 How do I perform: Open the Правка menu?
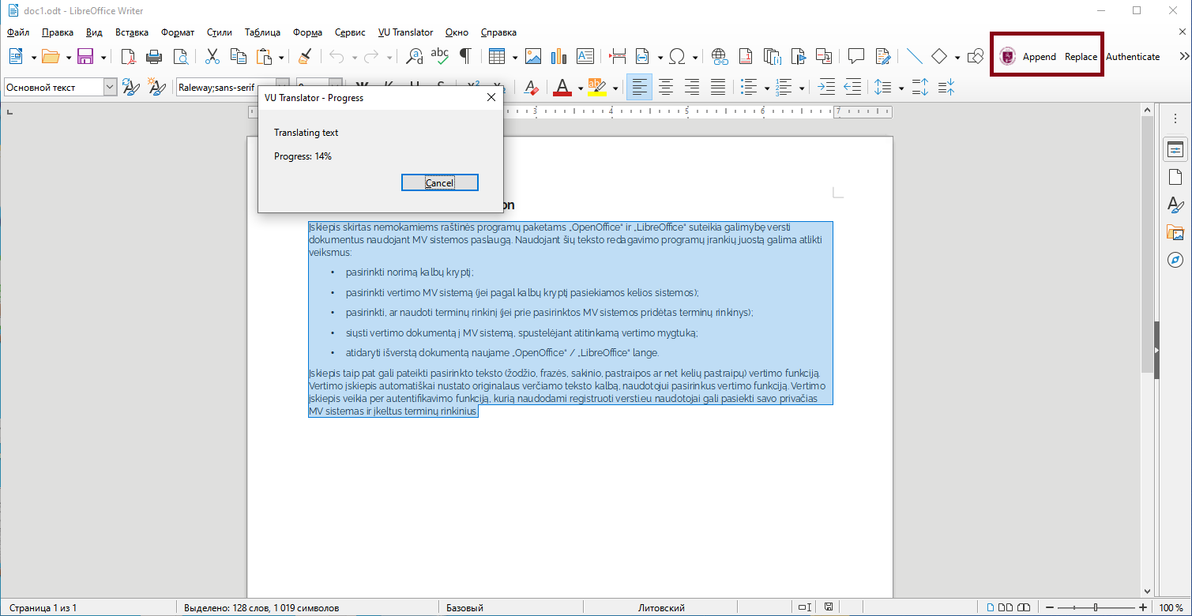[x=58, y=32]
